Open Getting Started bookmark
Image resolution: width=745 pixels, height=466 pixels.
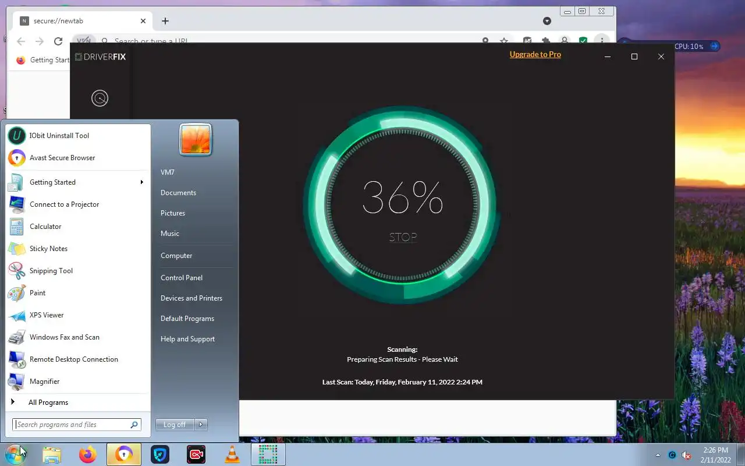click(43, 60)
